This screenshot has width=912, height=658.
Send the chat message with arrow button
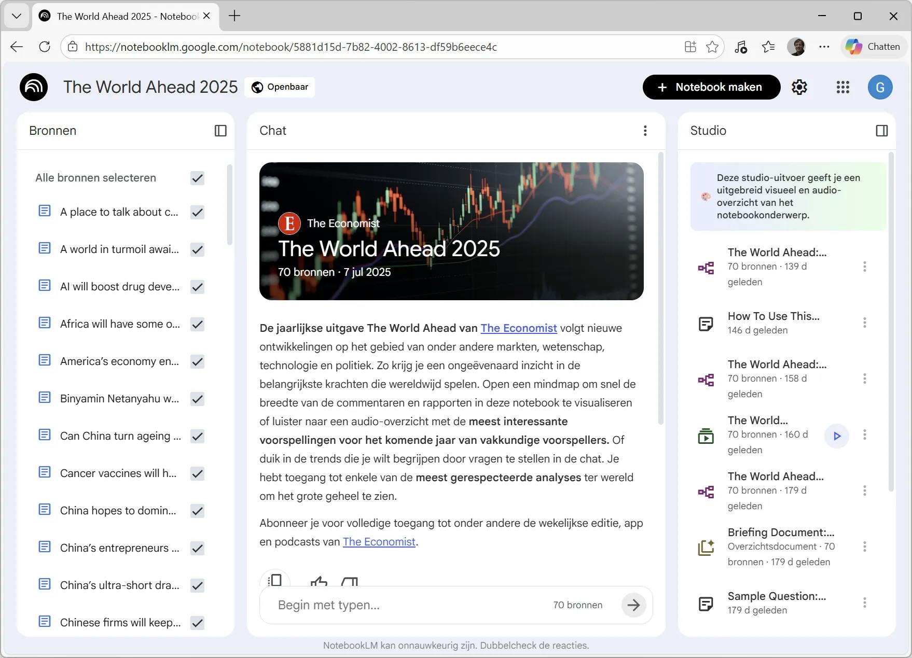pyautogui.click(x=633, y=605)
